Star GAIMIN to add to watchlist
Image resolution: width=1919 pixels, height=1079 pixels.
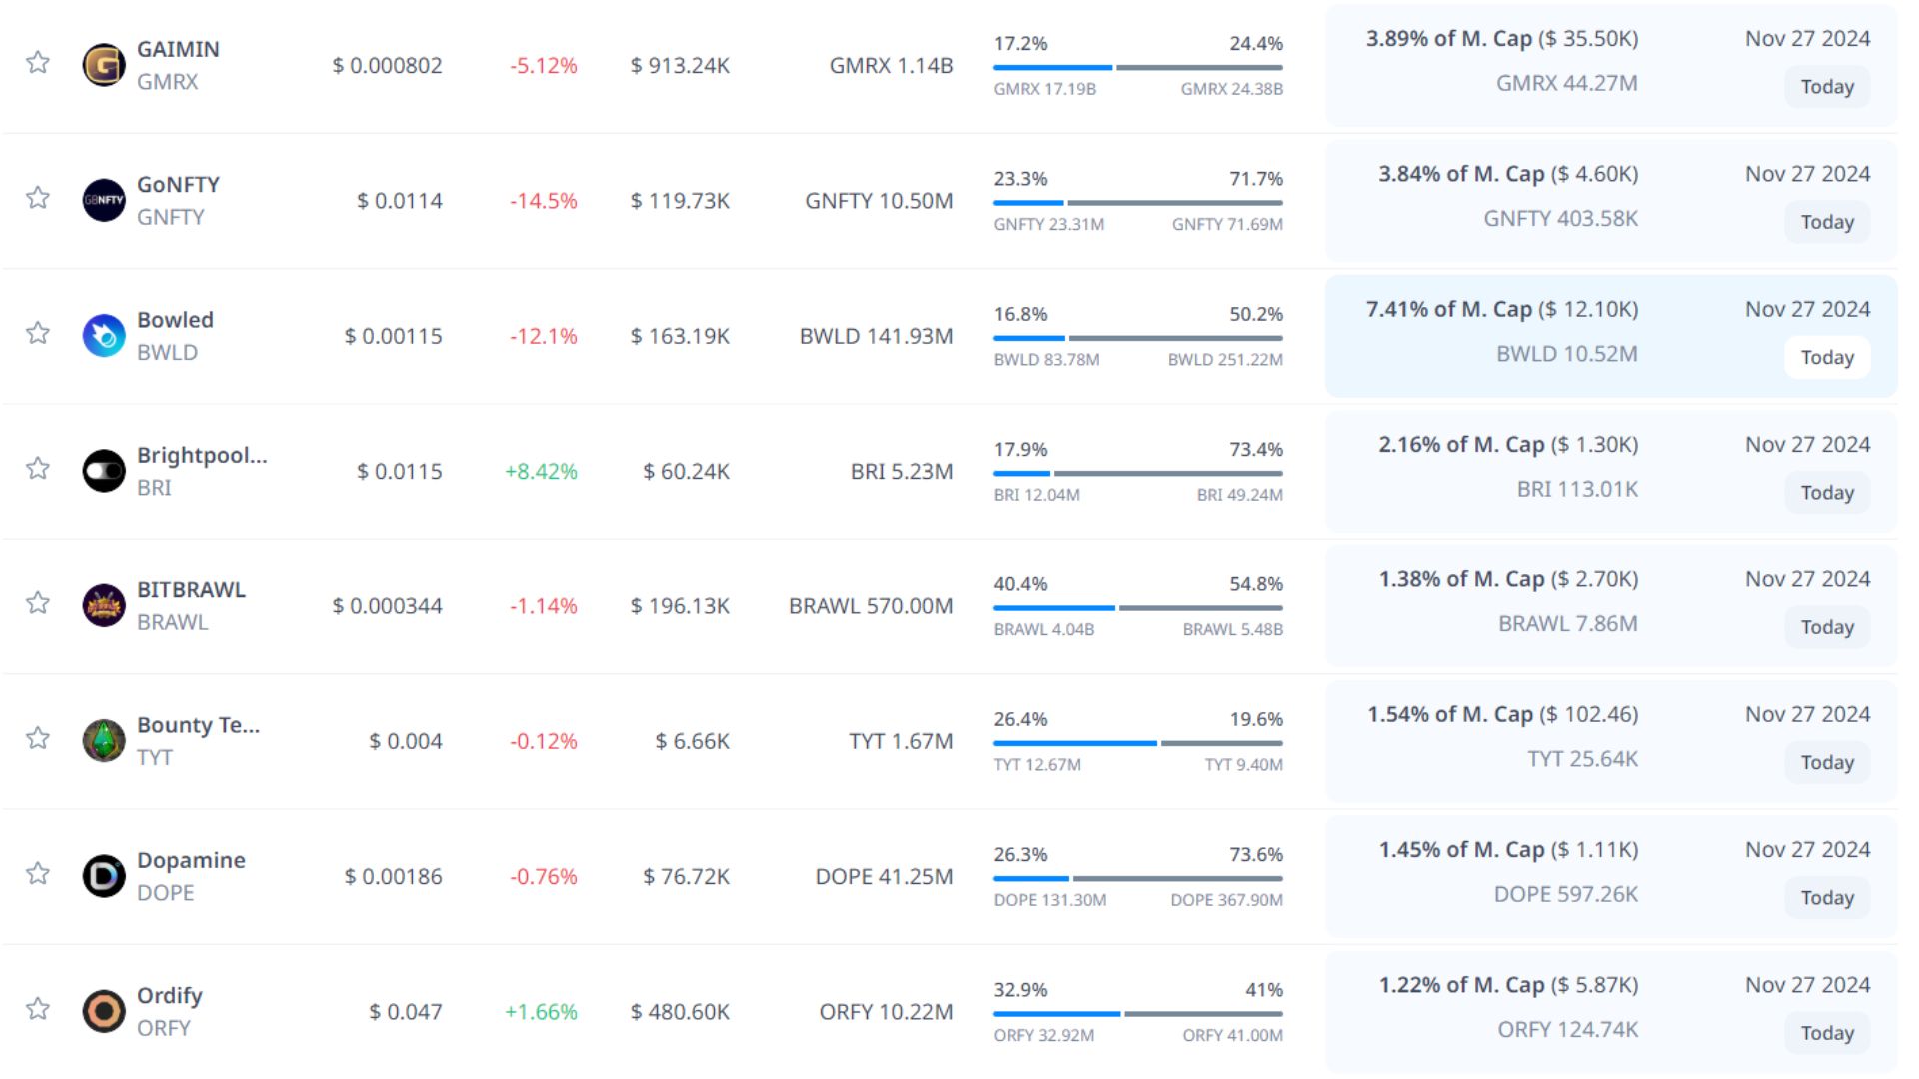[x=38, y=62]
